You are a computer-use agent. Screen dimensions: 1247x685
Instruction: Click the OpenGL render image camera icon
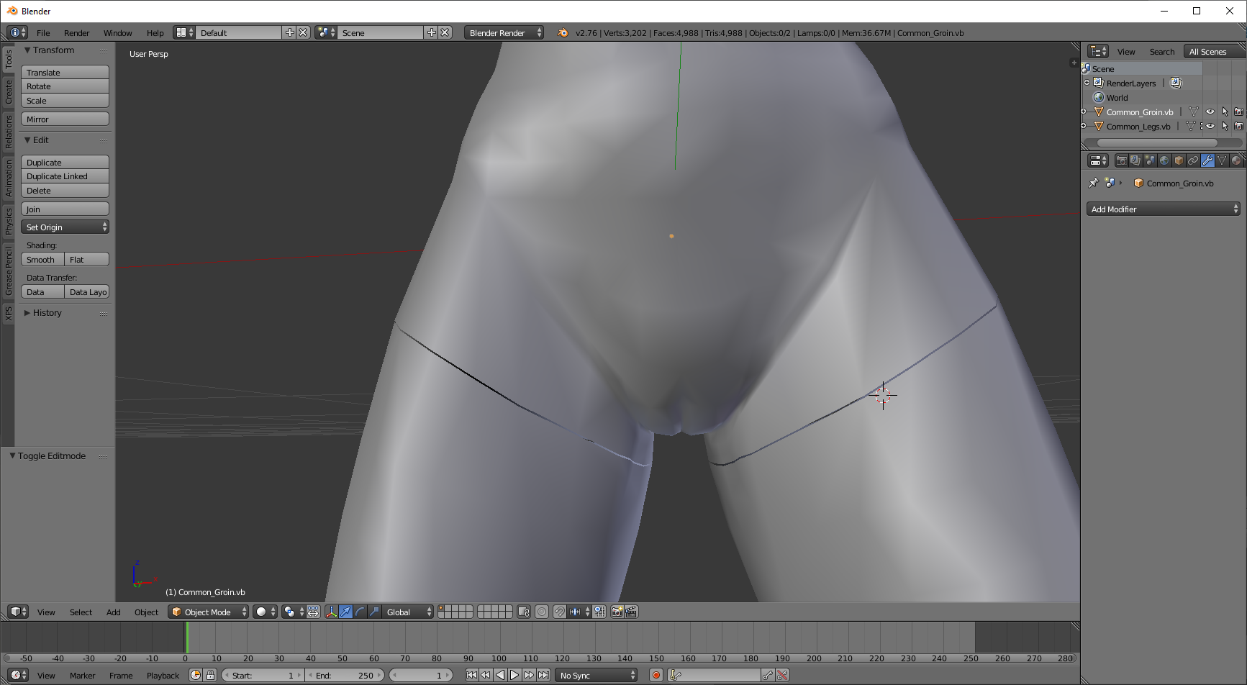(617, 612)
